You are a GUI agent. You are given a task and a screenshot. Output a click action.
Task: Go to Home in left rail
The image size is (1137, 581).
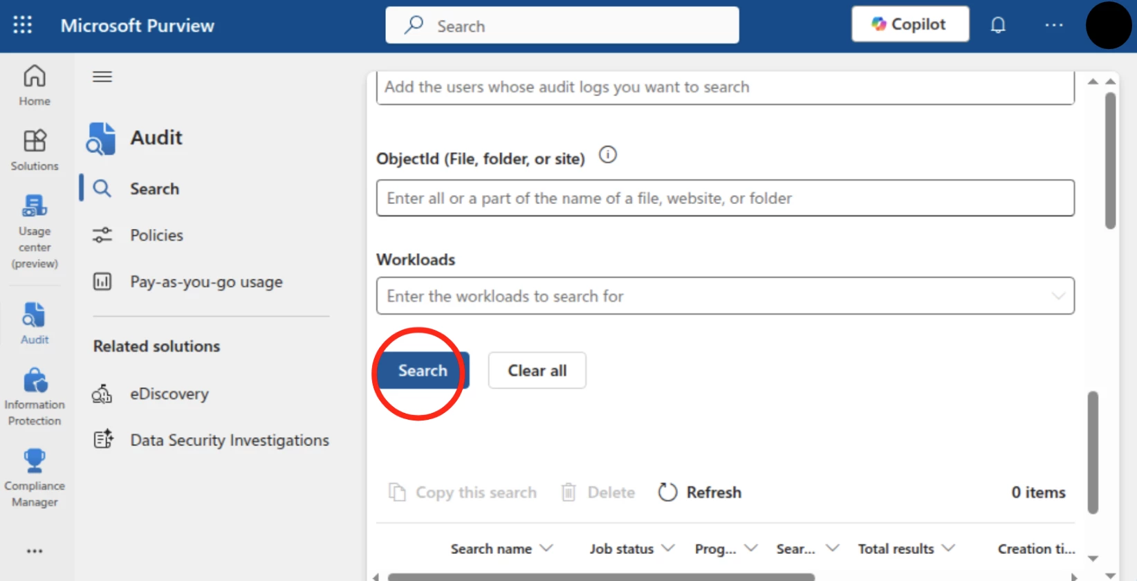(x=35, y=85)
